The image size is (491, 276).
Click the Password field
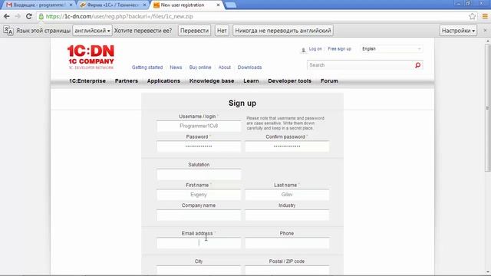tap(199, 146)
